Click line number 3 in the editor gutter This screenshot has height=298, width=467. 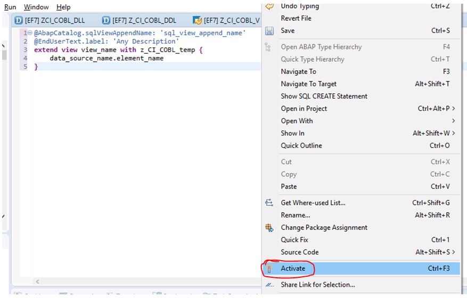pyautogui.click(x=26, y=49)
